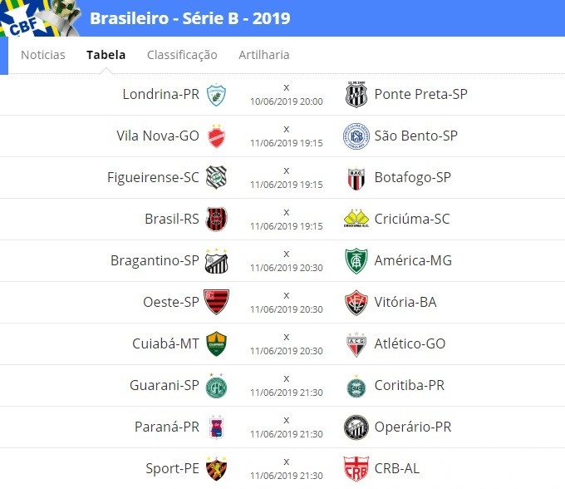Select the Sport-PE lion crest
Viewport: 565px width, 489px height.
point(216,468)
